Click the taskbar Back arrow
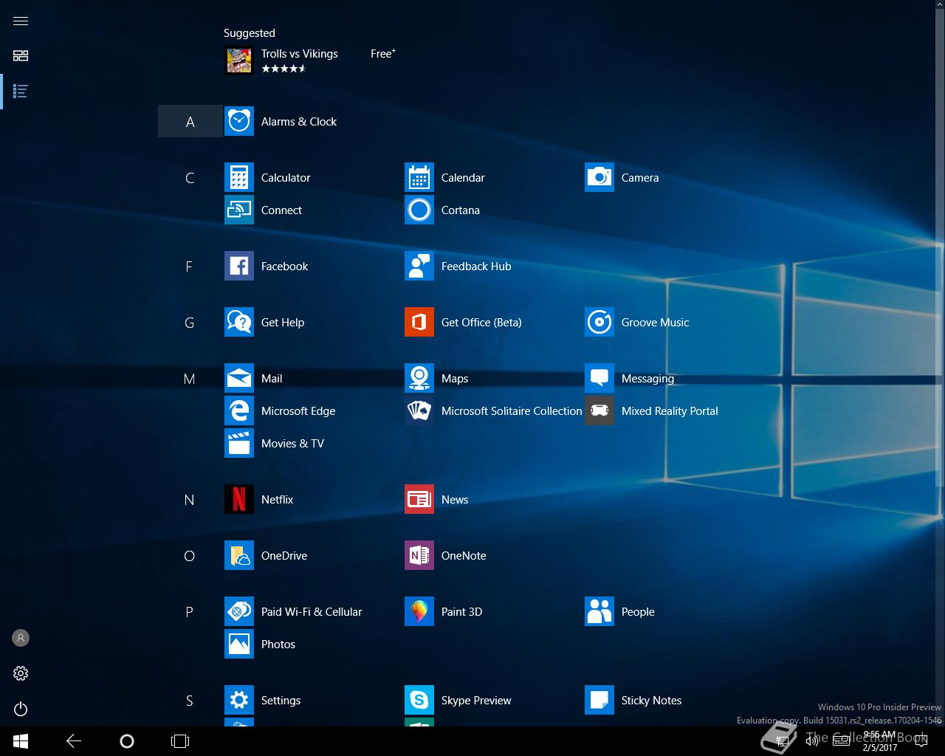 coord(74,741)
